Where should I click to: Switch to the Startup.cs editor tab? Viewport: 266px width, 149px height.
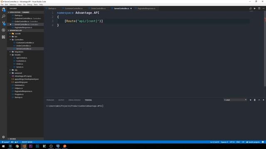[x=52, y=8]
